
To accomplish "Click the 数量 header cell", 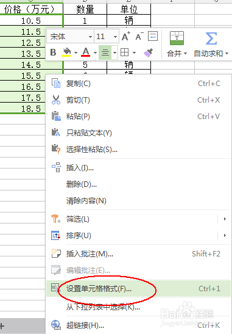I will pos(85,9).
